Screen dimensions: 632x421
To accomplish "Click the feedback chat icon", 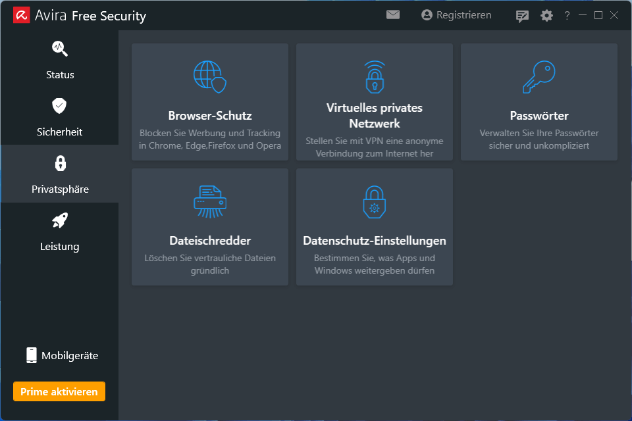I will pos(522,16).
